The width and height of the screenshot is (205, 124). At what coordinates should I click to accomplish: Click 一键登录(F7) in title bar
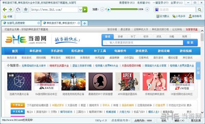tap(161, 3)
